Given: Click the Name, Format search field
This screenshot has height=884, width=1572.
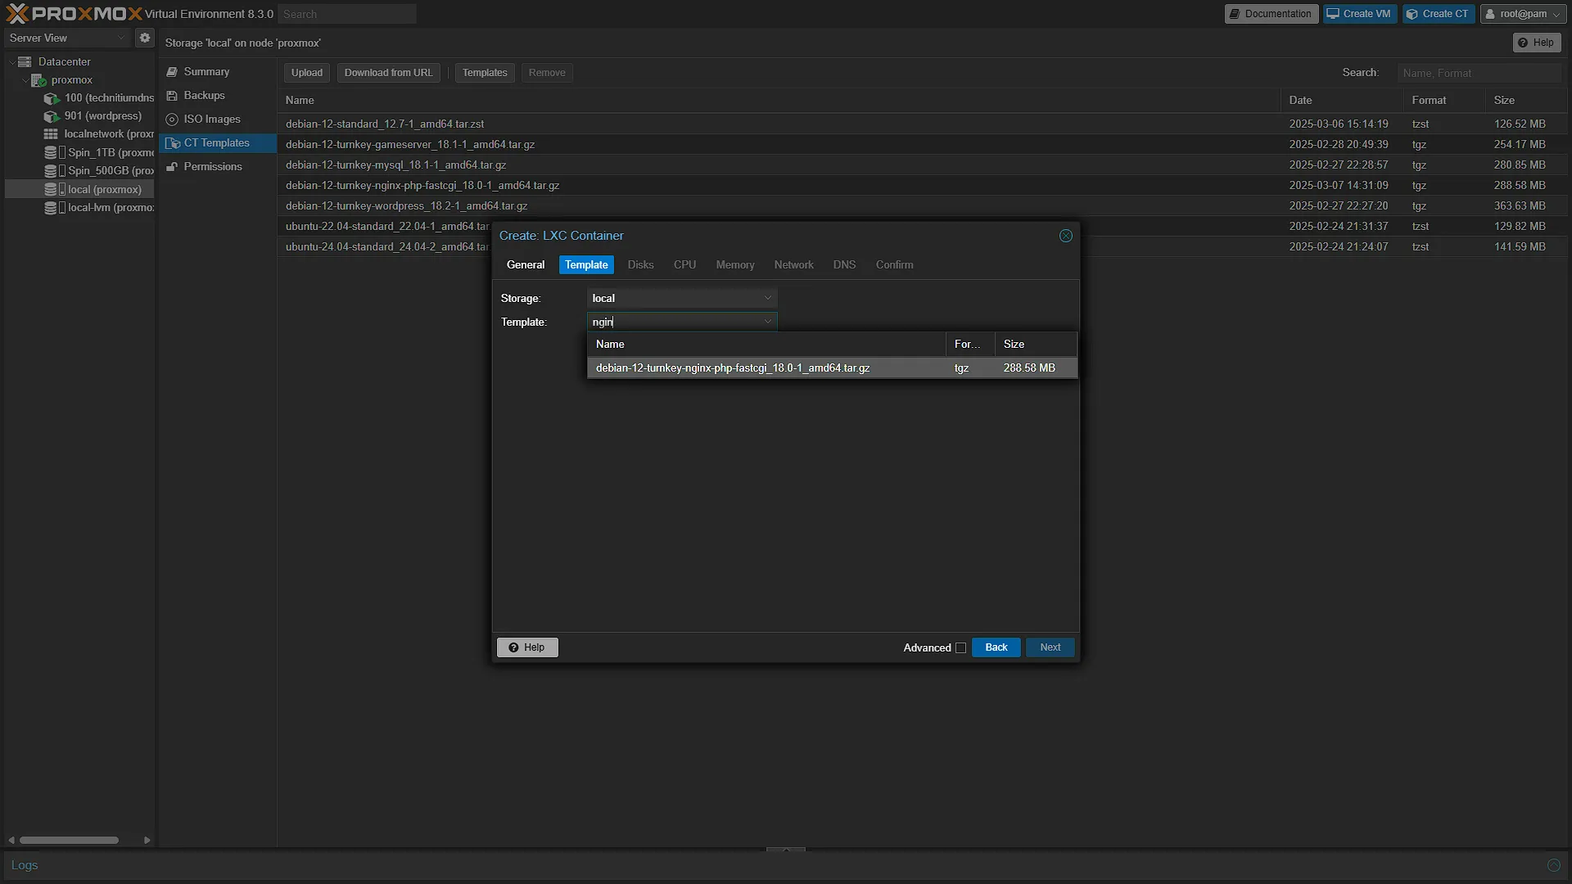Looking at the screenshot, I should (x=1479, y=73).
